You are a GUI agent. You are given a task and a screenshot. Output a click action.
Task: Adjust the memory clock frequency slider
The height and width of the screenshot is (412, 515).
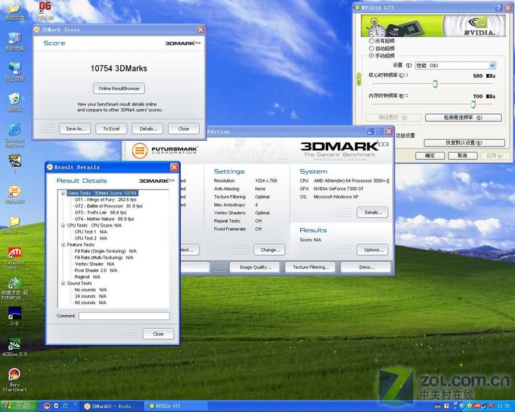click(x=473, y=104)
